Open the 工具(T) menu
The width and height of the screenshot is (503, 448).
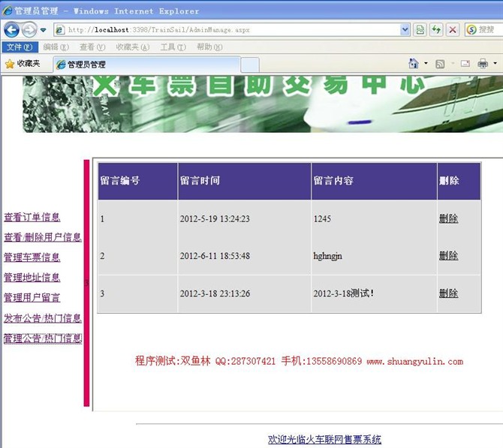click(x=173, y=47)
